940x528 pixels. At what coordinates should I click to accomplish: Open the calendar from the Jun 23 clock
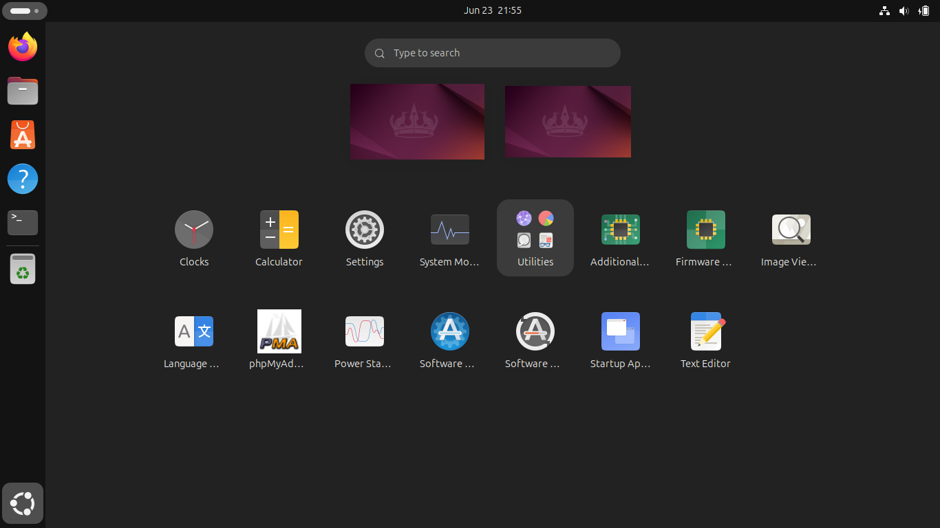pyautogui.click(x=493, y=10)
